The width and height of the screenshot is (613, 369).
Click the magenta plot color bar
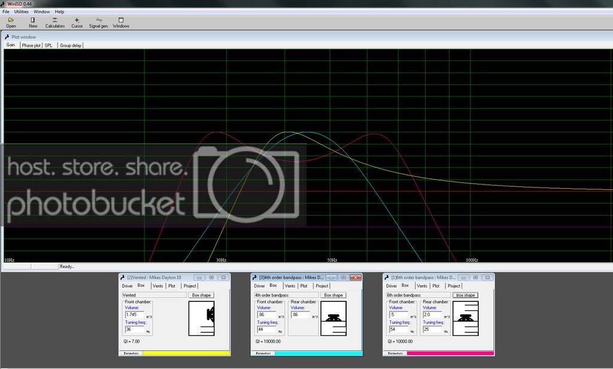click(x=450, y=353)
